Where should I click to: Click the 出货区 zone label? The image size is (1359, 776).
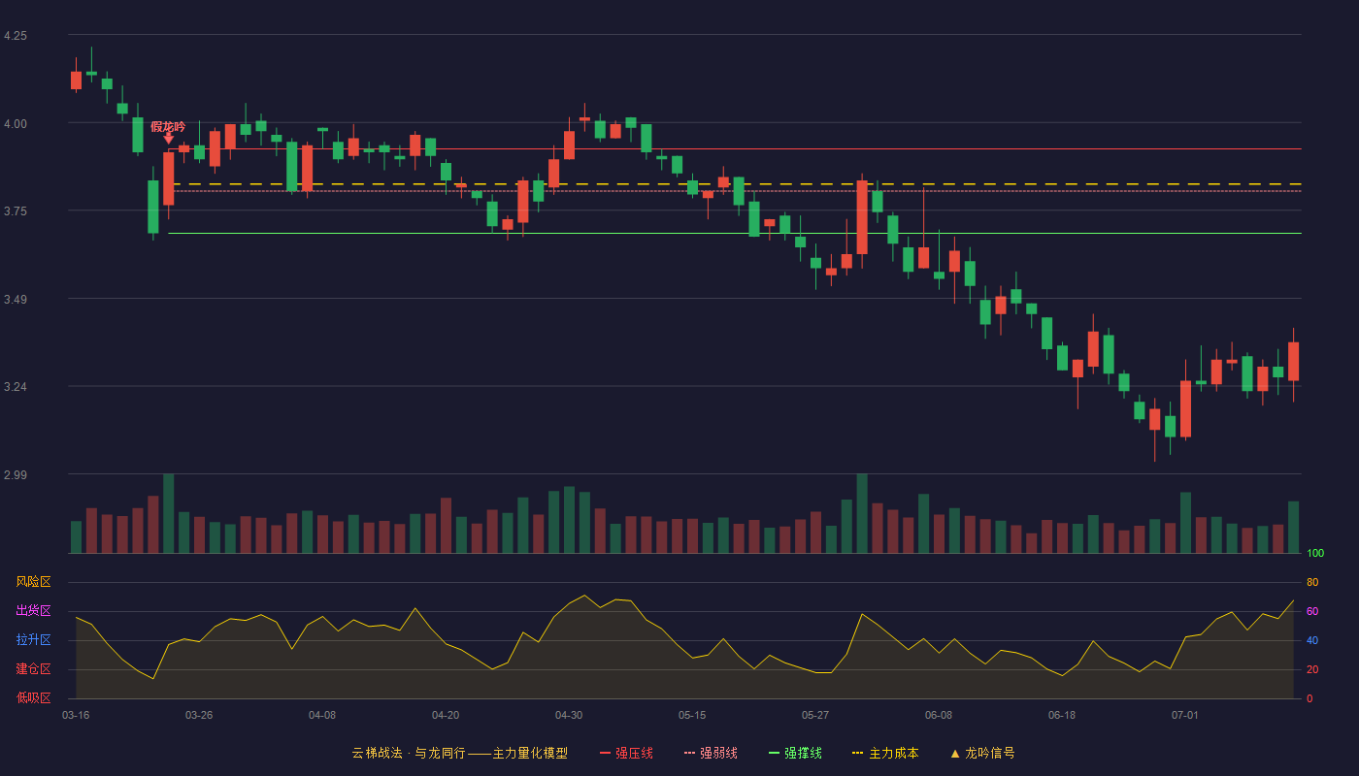33,611
